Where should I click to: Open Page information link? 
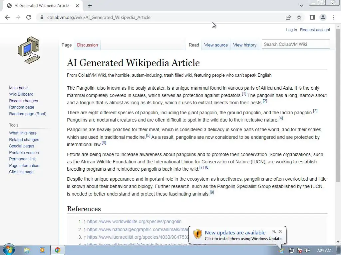tap(24, 165)
